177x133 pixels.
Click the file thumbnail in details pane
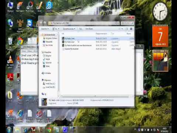tap(44, 102)
